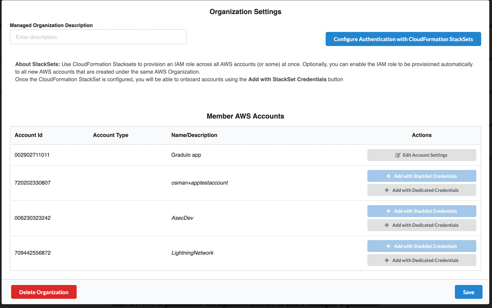Add AsecDev account with Dedicated Credentials
The height and width of the screenshot is (308, 492).
pos(422,225)
